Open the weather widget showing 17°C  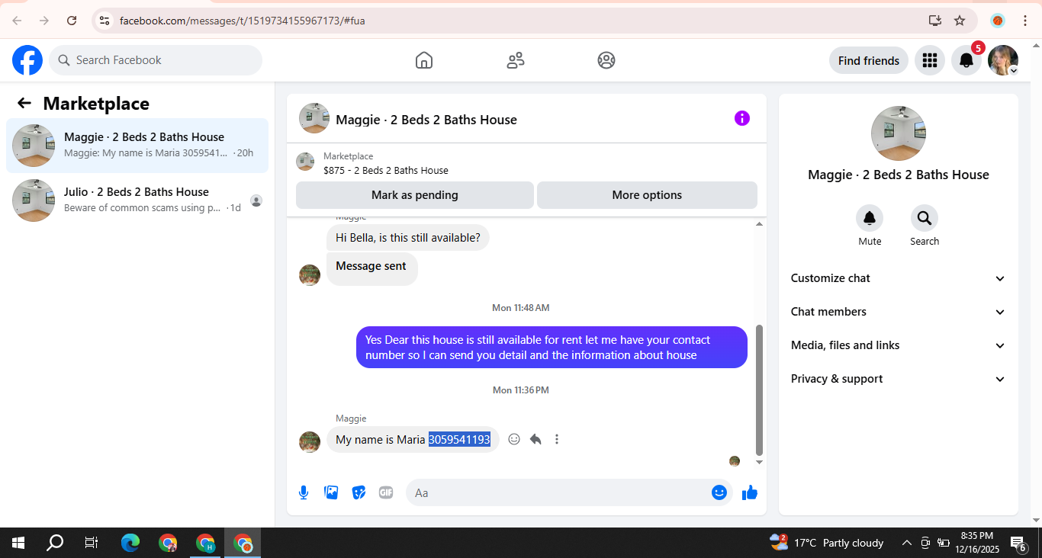827,543
